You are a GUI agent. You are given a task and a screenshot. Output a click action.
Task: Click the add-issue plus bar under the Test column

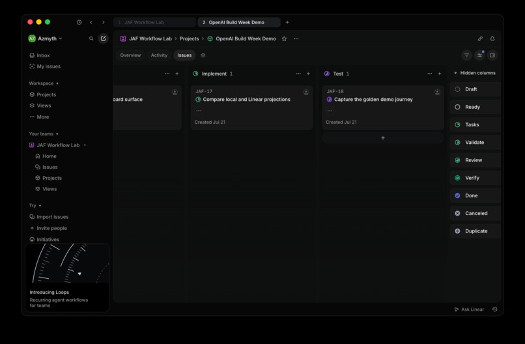pos(383,137)
